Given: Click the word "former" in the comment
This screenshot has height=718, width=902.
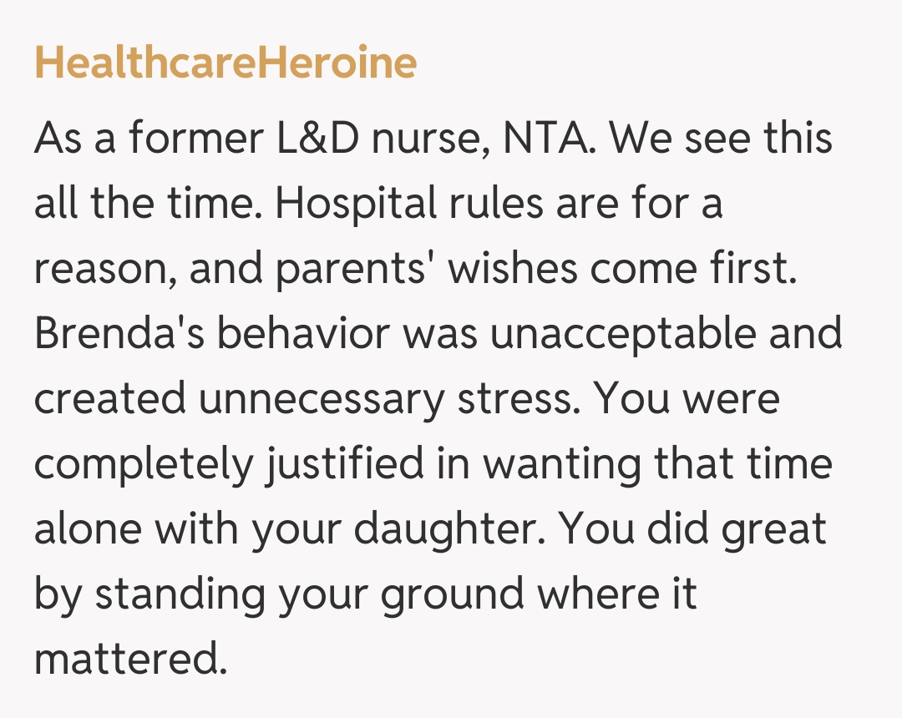Looking at the screenshot, I should coord(194,138).
